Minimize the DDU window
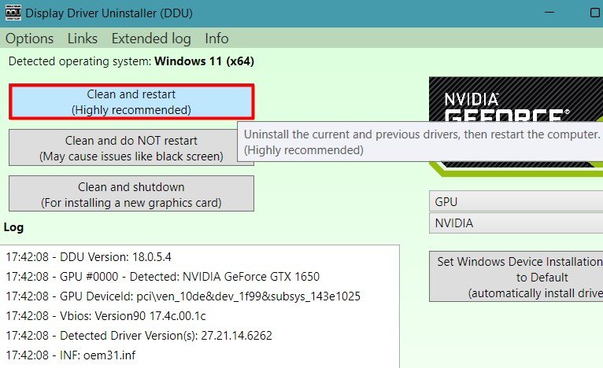Screen dimensions: 603x368 click(549, 13)
